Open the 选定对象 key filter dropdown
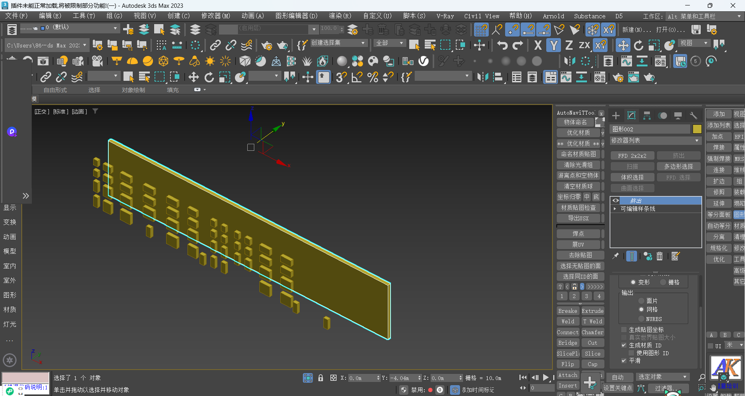The height and width of the screenshot is (396, 745). click(x=662, y=377)
